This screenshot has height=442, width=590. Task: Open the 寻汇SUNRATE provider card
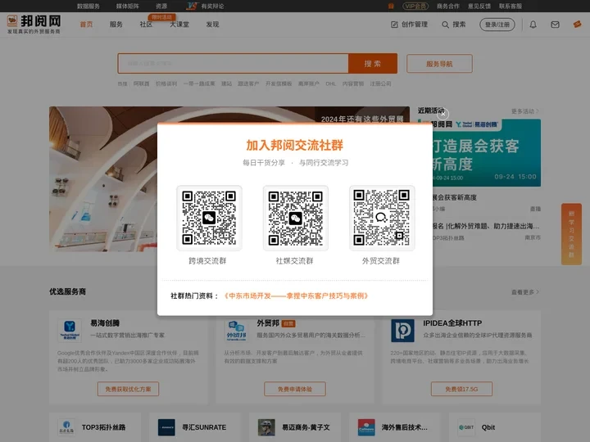(x=195, y=427)
